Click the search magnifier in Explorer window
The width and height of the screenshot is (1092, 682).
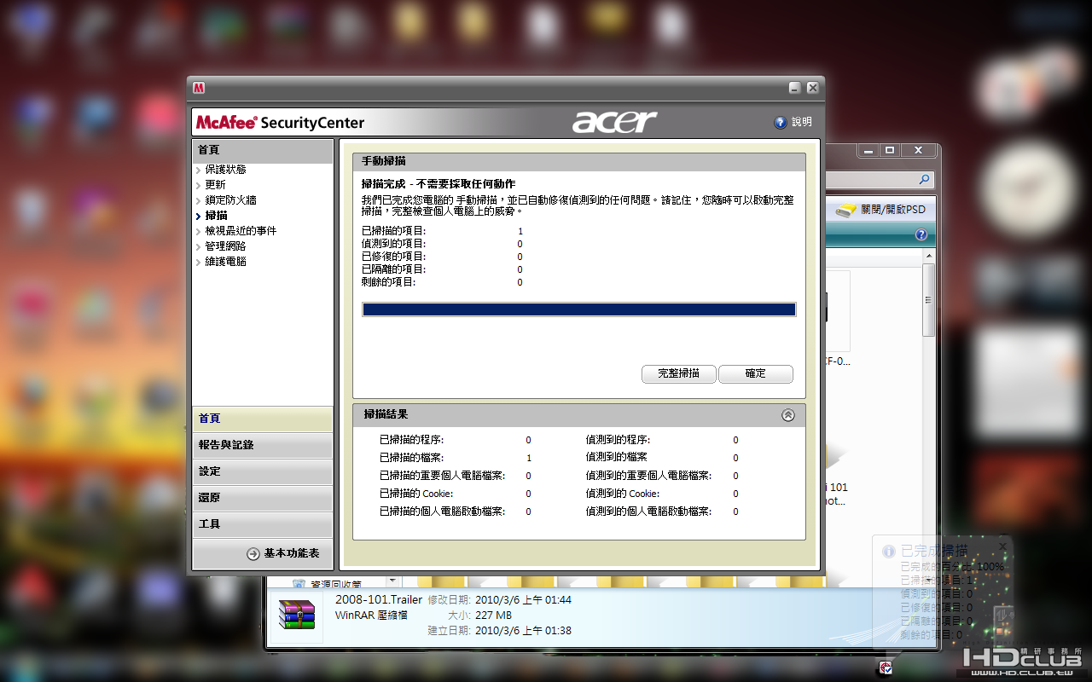pos(924,180)
